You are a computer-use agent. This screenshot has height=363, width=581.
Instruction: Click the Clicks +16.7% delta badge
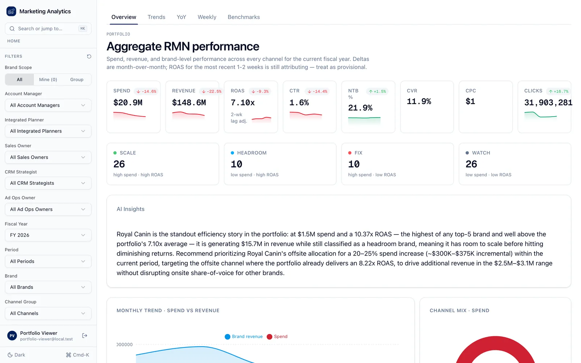point(558,91)
